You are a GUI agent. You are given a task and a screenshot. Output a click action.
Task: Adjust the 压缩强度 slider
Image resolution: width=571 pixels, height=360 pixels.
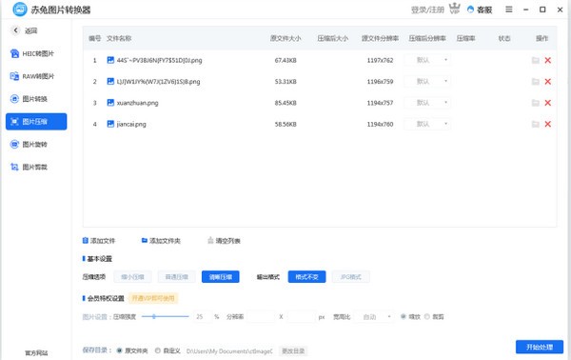pos(165,316)
